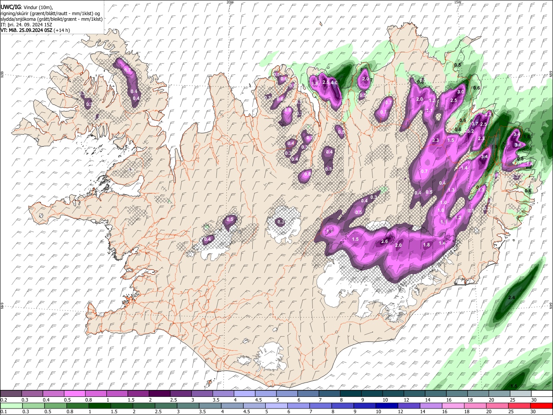
Task: Click the '4.0' snowfall value on north coast
Action: tap(334, 83)
